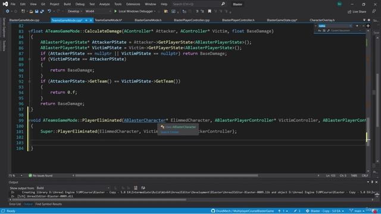381x214 pixels.
Task: Click the Live Share button
Action: click(x=357, y=11)
